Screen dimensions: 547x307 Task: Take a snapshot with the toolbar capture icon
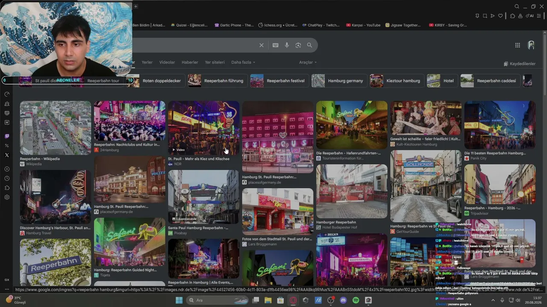point(485,16)
